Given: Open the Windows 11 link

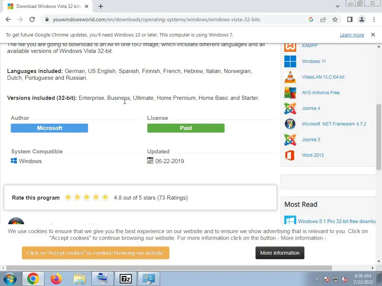Looking at the screenshot, I should (314, 61).
